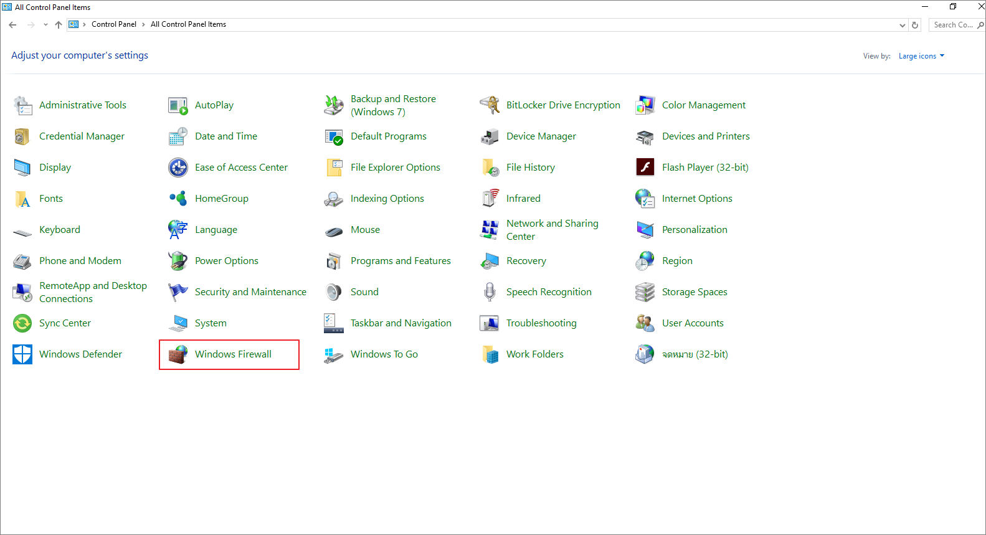This screenshot has width=986, height=535.
Task: Open the Region globe icon
Action: 645,261
